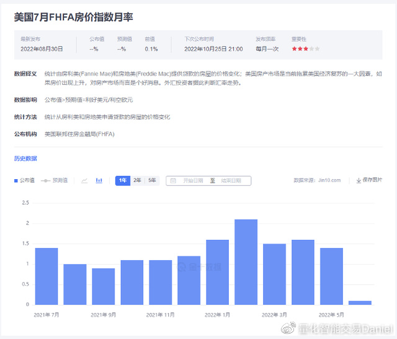397x339 pixels.
Task: Click the 2022年 3月 bar
Action: coord(274,274)
